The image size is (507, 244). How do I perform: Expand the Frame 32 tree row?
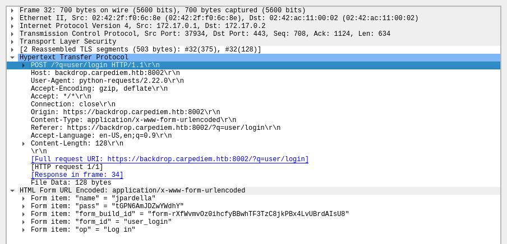12,11
